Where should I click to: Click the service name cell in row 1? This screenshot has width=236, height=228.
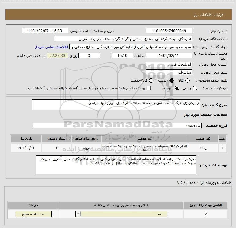coord(145,148)
